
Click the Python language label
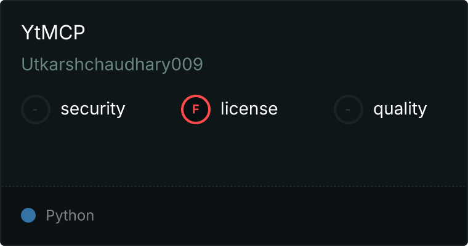pos(70,216)
